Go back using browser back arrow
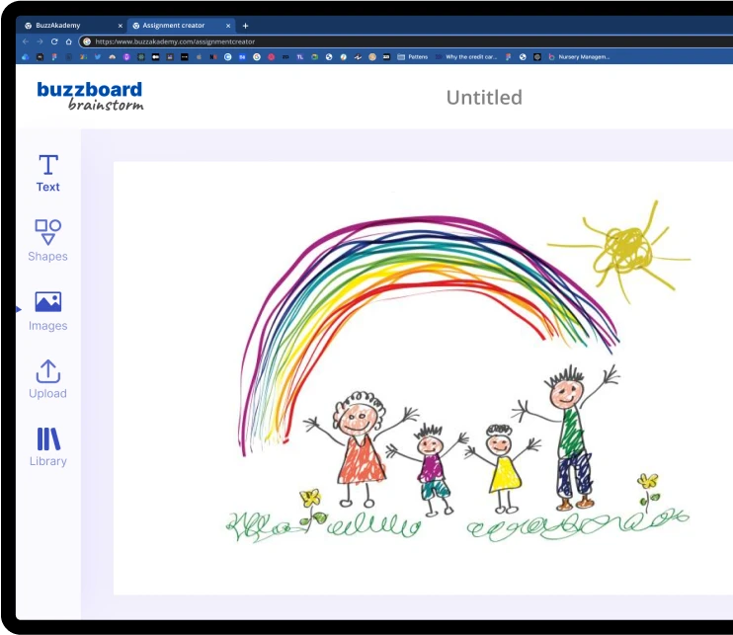This screenshot has height=635, width=733. [26, 41]
